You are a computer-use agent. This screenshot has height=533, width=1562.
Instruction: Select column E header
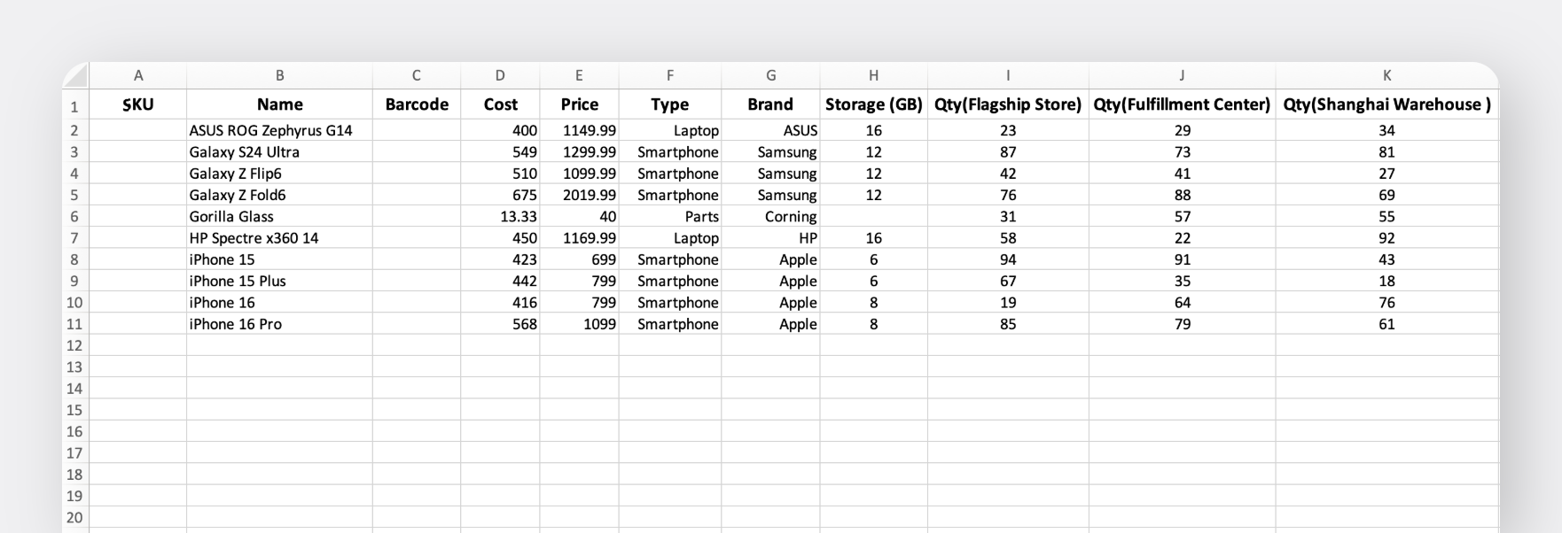click(x=579, y=76)
